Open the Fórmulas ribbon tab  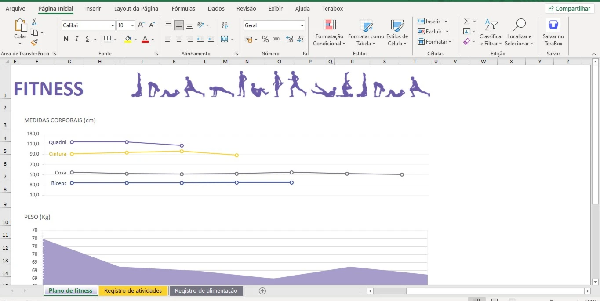point(183,8)
